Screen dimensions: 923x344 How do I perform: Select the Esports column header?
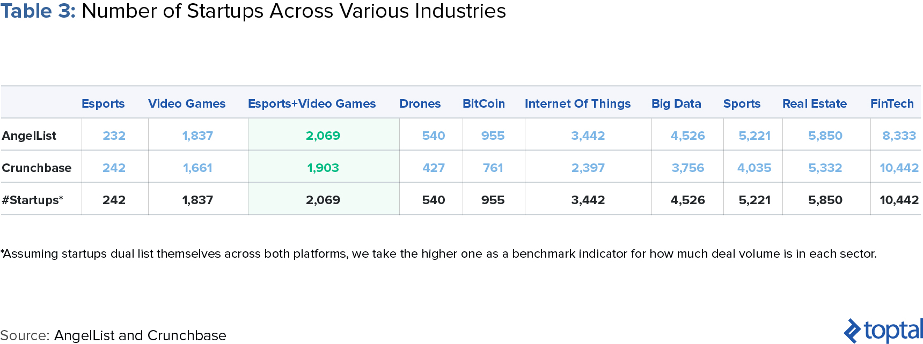(103, 103)
